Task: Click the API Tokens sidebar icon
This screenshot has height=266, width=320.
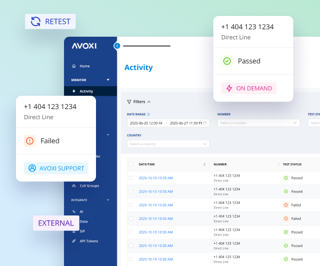Action: [74, 241]
